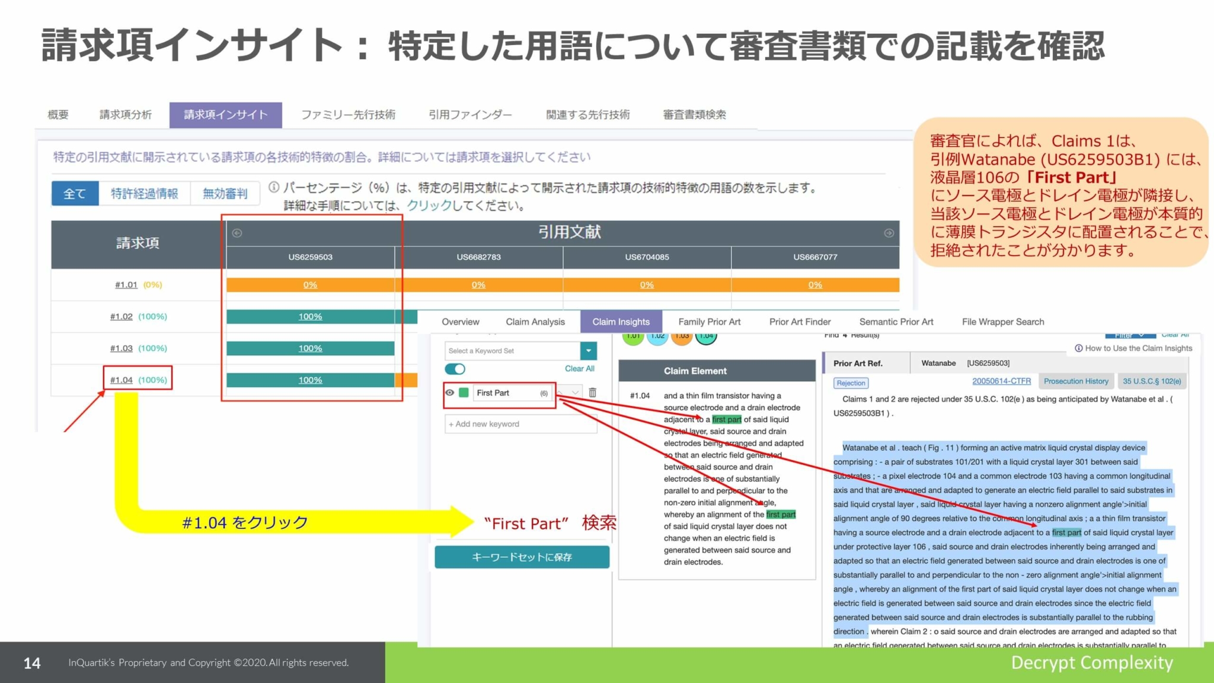Select the 特許経過情報 filter button

pyautogui.click(x=144, y=193)
